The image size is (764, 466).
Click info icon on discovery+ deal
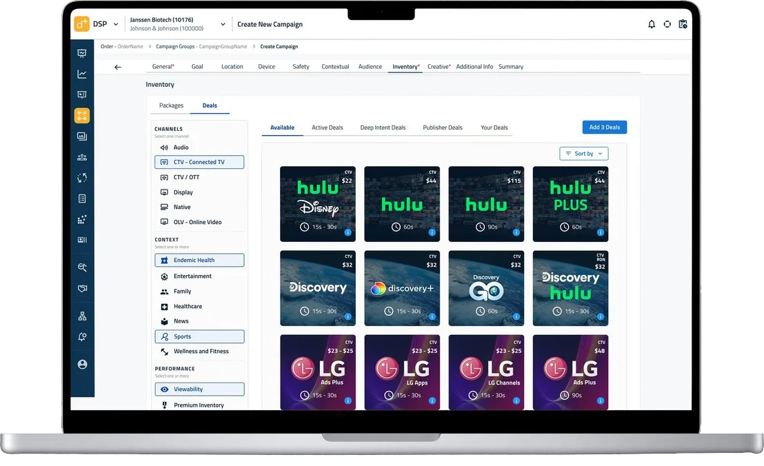pos(432,316)
